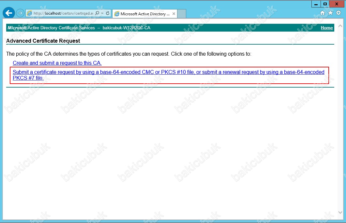Viewport: 346px width, 223px height.
Task: Click the Microsoft Active Directory Certificate Services title
Action: click(51, 28)
